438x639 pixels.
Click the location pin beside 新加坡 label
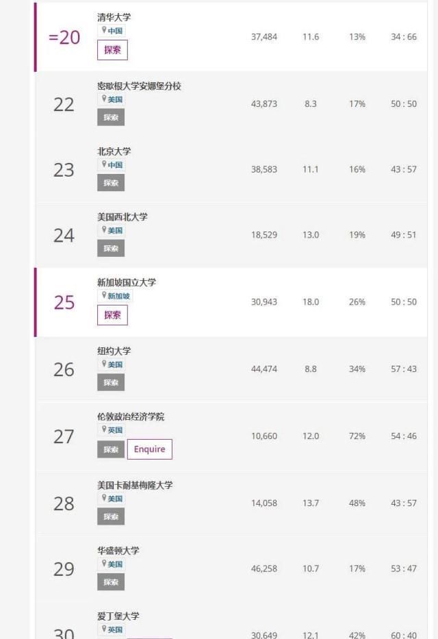pyautogui.click(x=104, y=296)
